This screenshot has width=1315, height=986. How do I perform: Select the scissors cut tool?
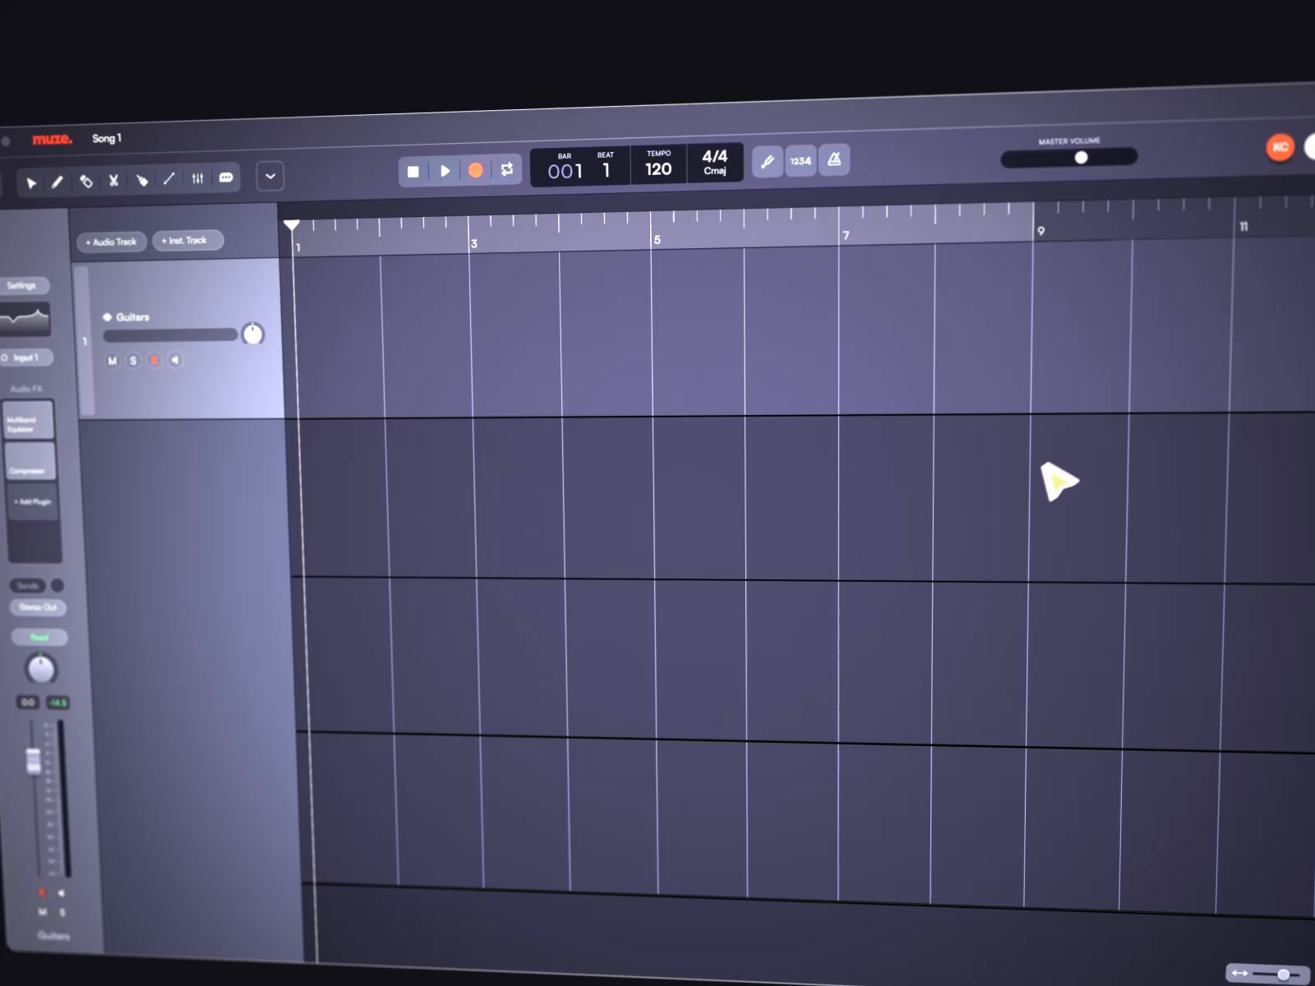[113, 180]
